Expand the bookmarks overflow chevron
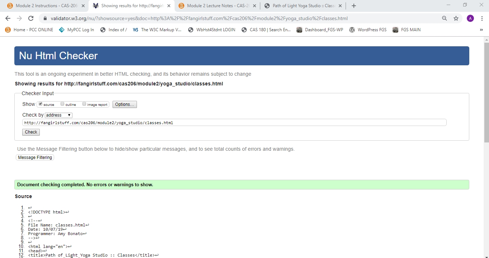This screenshot has width=489, height=258. [481, 30]
